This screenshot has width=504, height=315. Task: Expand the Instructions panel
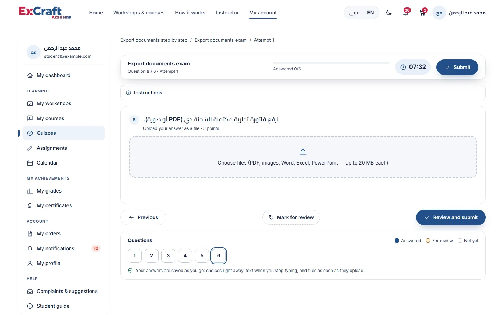[x=303, y=93]
